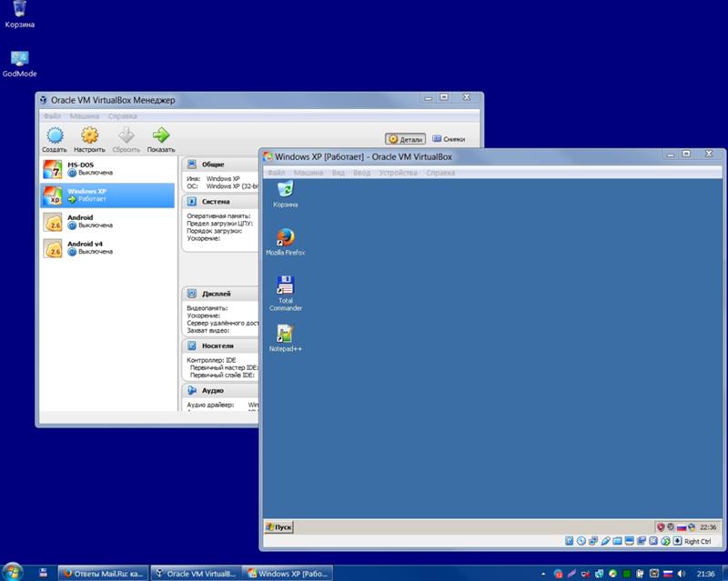Open Машина menu in Windows XP VM window
The image size is (728, 581).
click(x=308, y=173)
